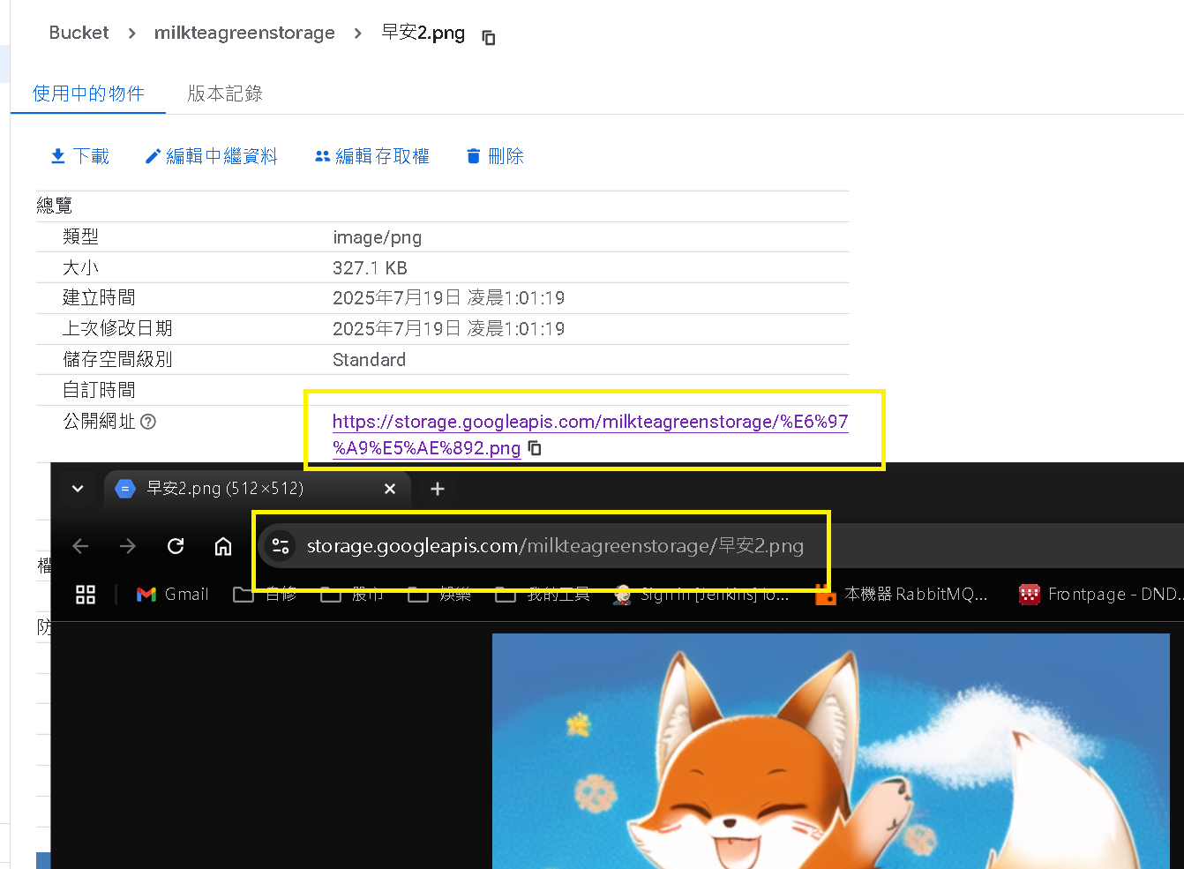
Task: Open the Gmail bookmark
Action: [173, 595]
